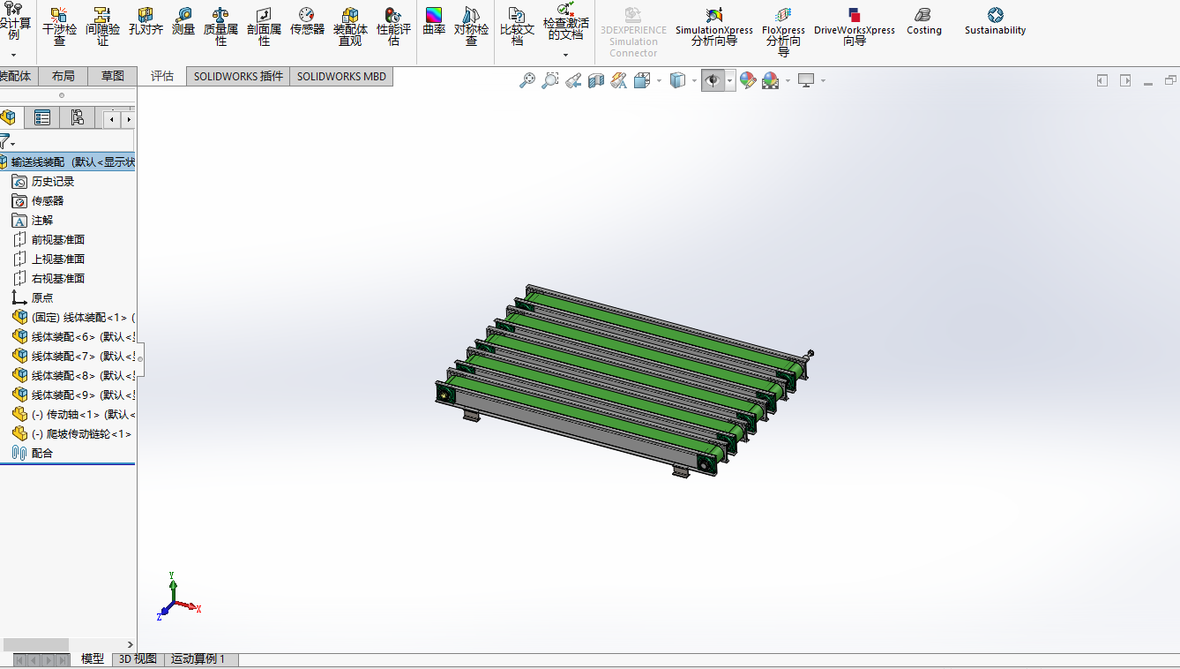Run the 对称检查 symmetry check
This screenshot has height=669, width=1180.
[x=471, y=26]
